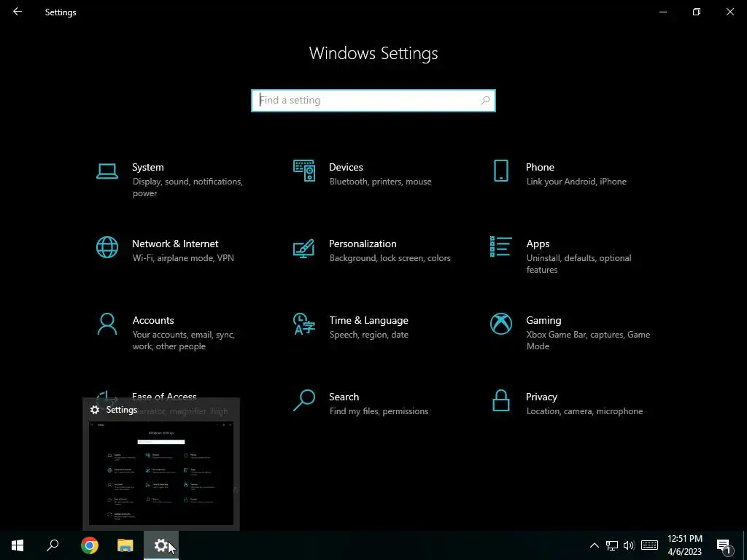Open File Explorer from taskbar
The width and height of the screenshot is (747, 560).
pos(125,545)
